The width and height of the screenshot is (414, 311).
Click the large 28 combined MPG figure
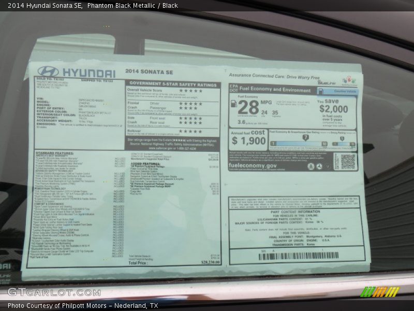(248, 108)
